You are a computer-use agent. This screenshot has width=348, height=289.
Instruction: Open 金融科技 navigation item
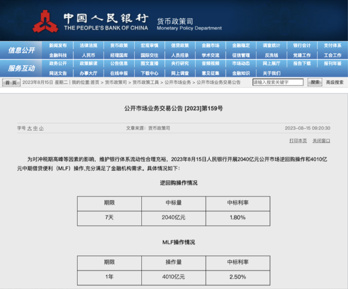coord(58,55)
